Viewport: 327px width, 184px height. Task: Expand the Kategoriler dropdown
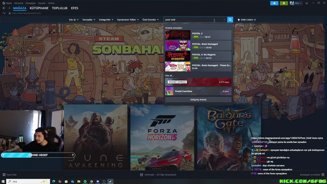coord(106,20)
